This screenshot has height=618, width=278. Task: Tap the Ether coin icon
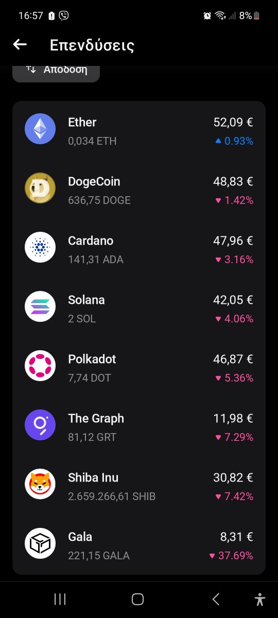[40, 129]
